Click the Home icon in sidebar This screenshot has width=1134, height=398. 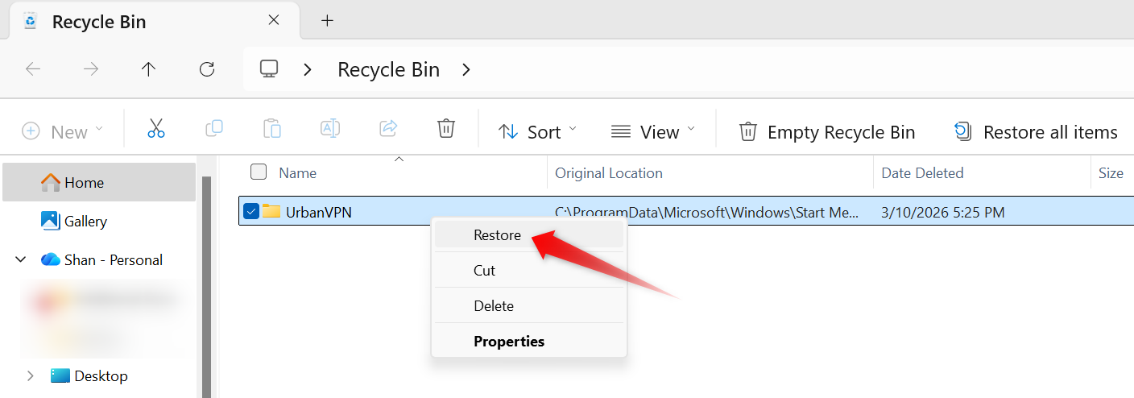(51, 182)
